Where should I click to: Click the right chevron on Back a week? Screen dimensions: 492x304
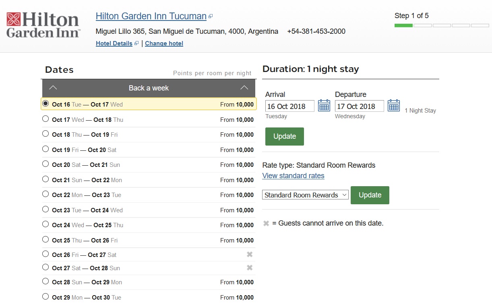(244, 88)
